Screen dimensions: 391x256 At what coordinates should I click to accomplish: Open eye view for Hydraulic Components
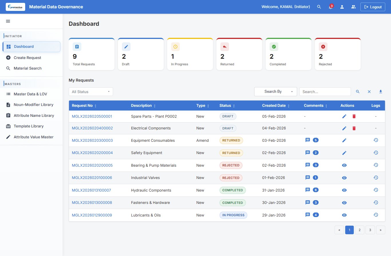[344, 190]
